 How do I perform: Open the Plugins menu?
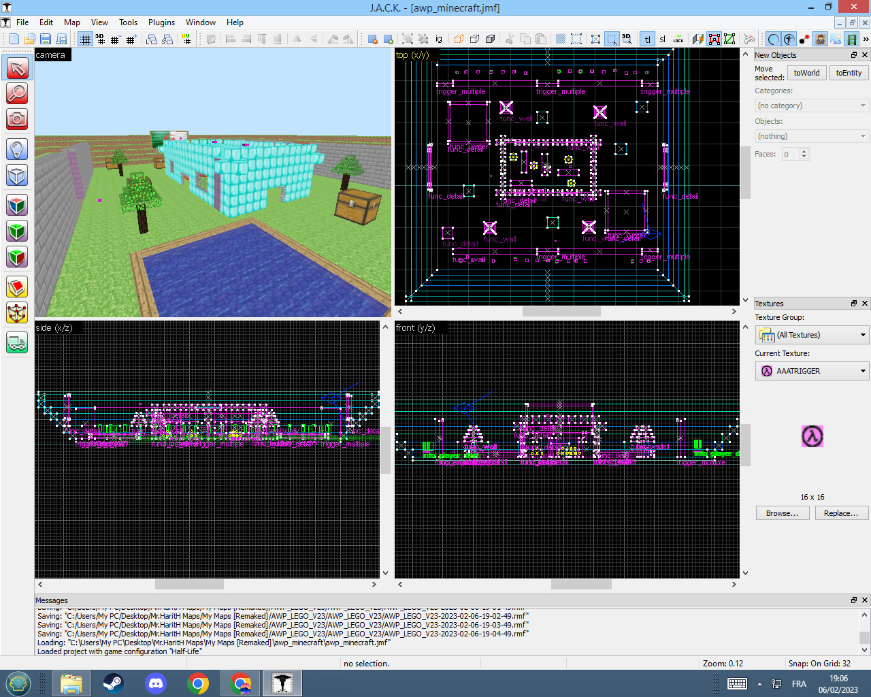(x=161, y=22)
